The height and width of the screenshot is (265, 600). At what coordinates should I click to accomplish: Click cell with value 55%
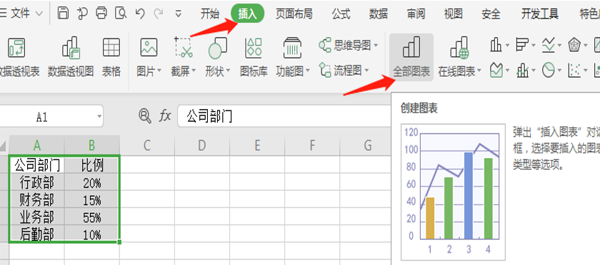[92, 217]
